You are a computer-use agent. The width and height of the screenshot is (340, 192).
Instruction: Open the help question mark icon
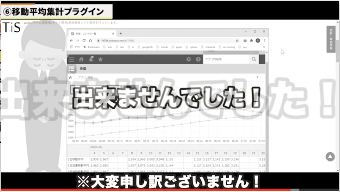198,60
